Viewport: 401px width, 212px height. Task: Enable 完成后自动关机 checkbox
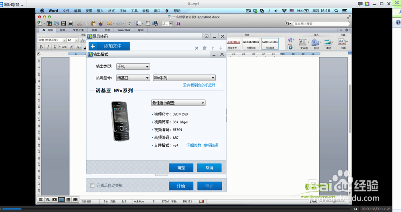(x=92, y=186)
